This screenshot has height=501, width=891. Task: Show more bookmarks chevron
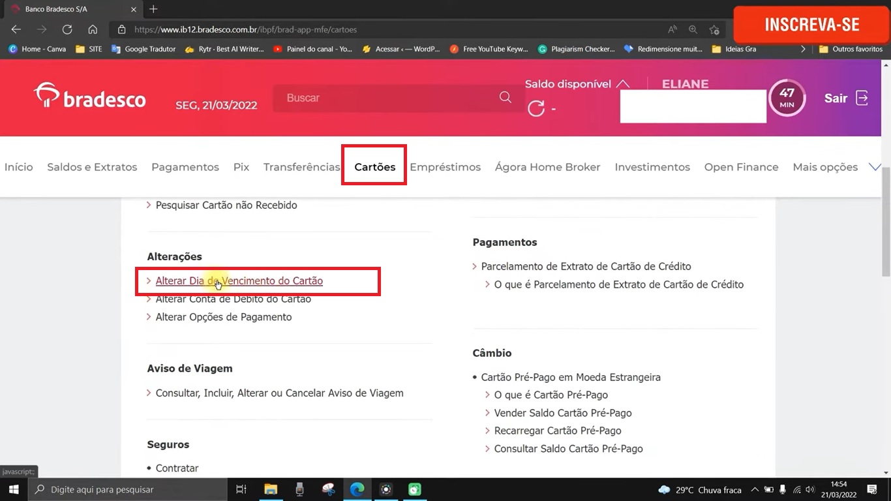tap(803, 49)
